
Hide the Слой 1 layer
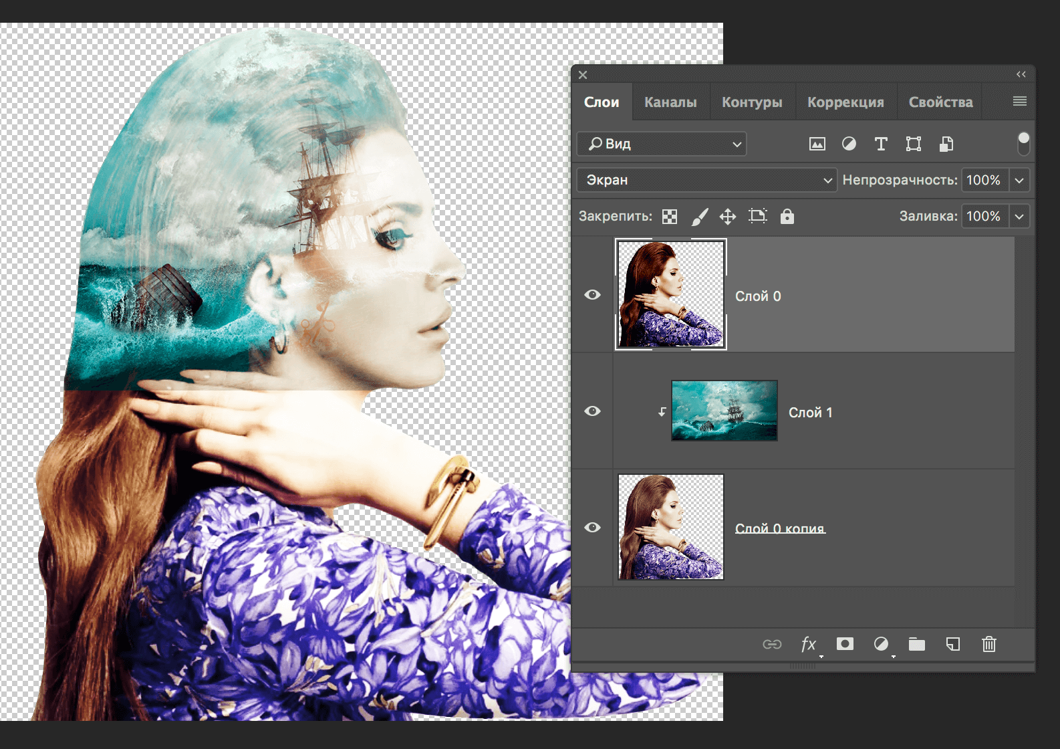point(592,411)
